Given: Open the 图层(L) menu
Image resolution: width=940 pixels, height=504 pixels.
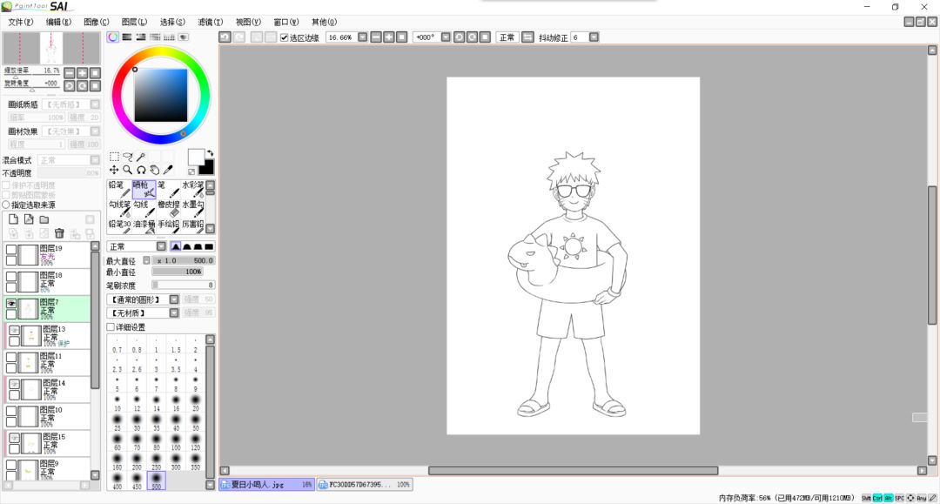Looking at the screenshot, I should coord(134,22).
